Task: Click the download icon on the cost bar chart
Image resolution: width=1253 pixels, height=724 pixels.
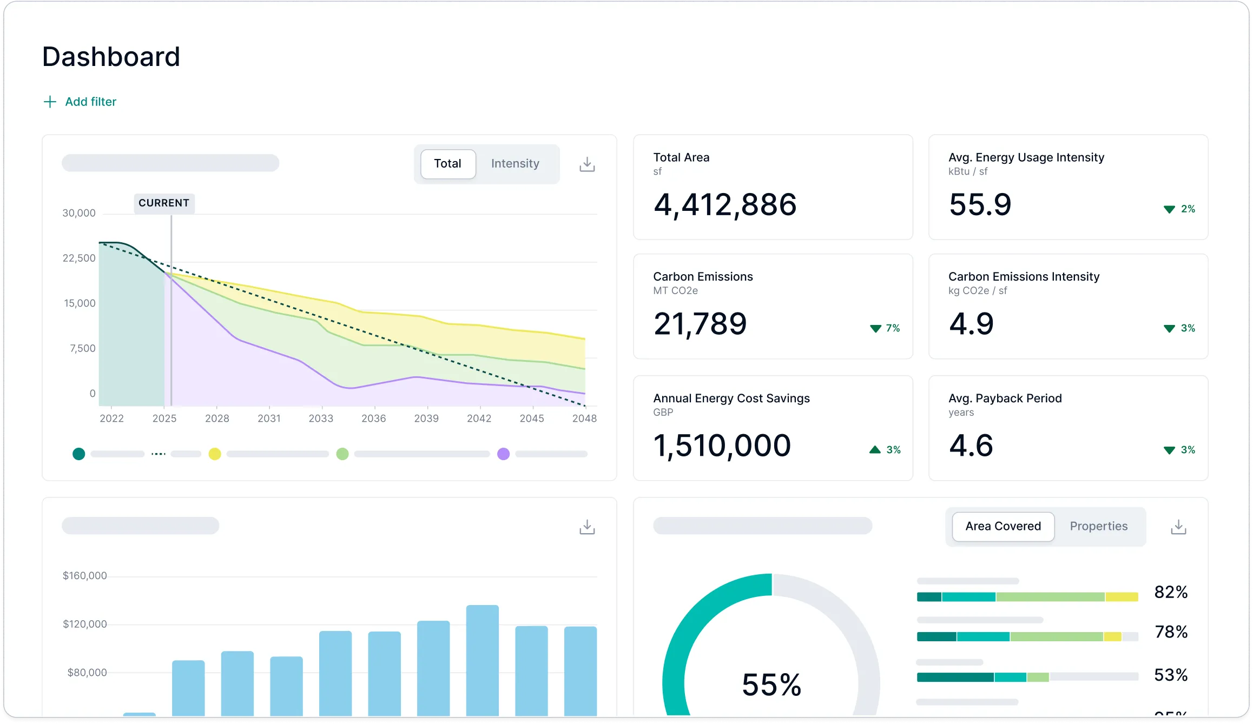Action: (587, 526)
